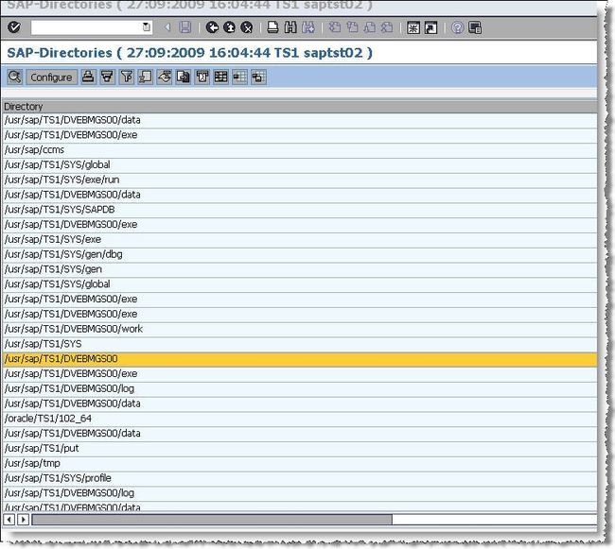Open Help via the question mark icon
This screenshot has width=615, height=549.
click(457, 27)
